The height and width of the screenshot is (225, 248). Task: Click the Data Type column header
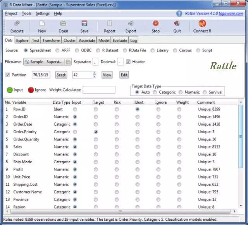pos(61,103)
